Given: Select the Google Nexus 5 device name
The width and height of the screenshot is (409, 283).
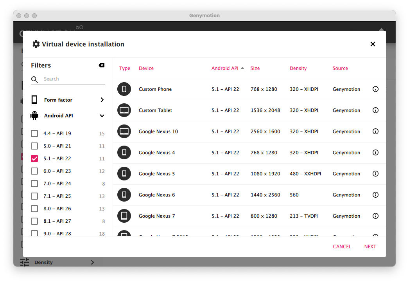Looking at the screenshot, I should pyautogui.click(x=157, y=174).
